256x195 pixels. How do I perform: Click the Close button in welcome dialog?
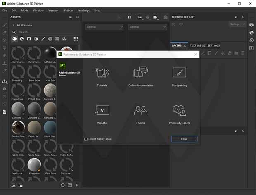184,139
